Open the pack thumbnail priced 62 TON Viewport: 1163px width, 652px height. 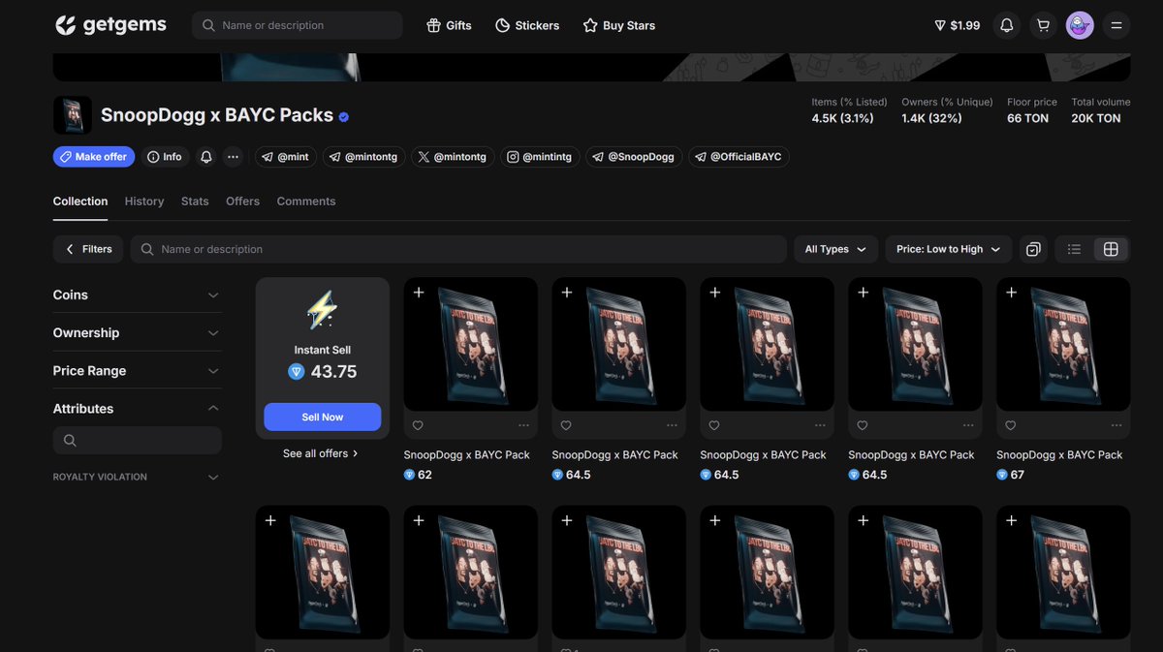[x=471, y=345]
